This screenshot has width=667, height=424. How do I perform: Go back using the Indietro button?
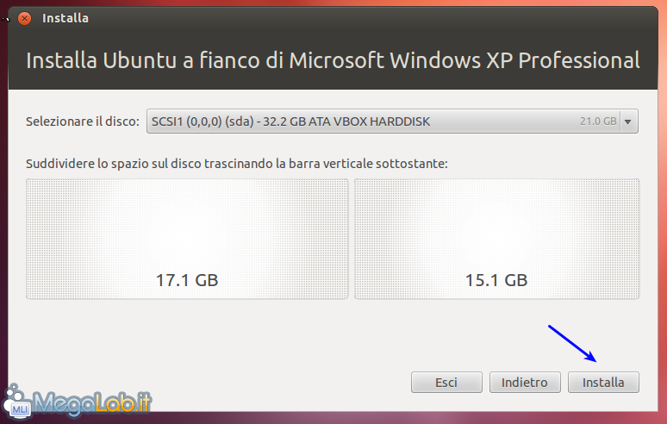[525, 383]
